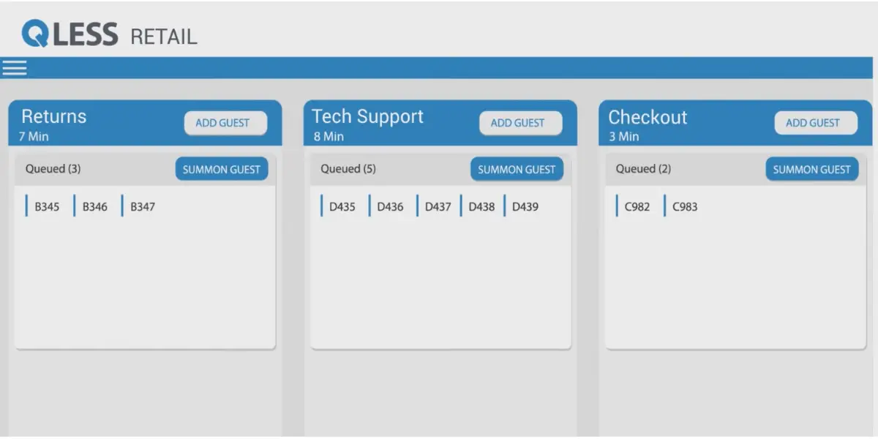
Task: Click the Checkout queue title
Action: pyautogui.click(x=648, y=117)
